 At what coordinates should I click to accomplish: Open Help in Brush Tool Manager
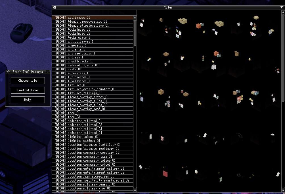[28, 100]
